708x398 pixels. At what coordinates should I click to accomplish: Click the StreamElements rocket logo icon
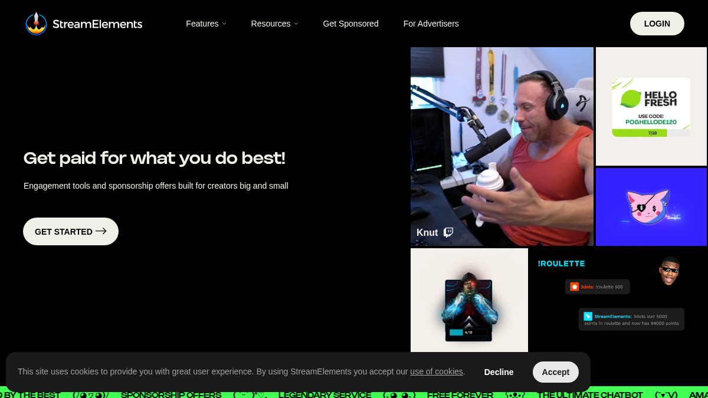[36, 24]
